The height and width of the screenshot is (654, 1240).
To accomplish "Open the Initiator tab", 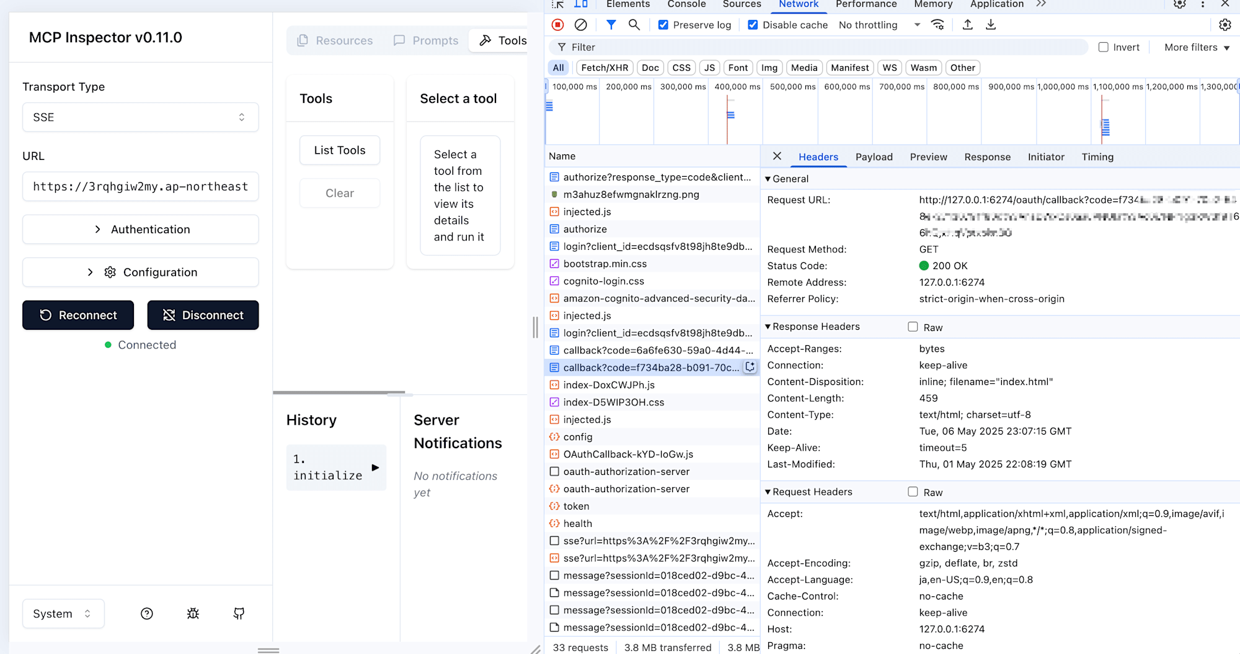I will point(1046,157).
